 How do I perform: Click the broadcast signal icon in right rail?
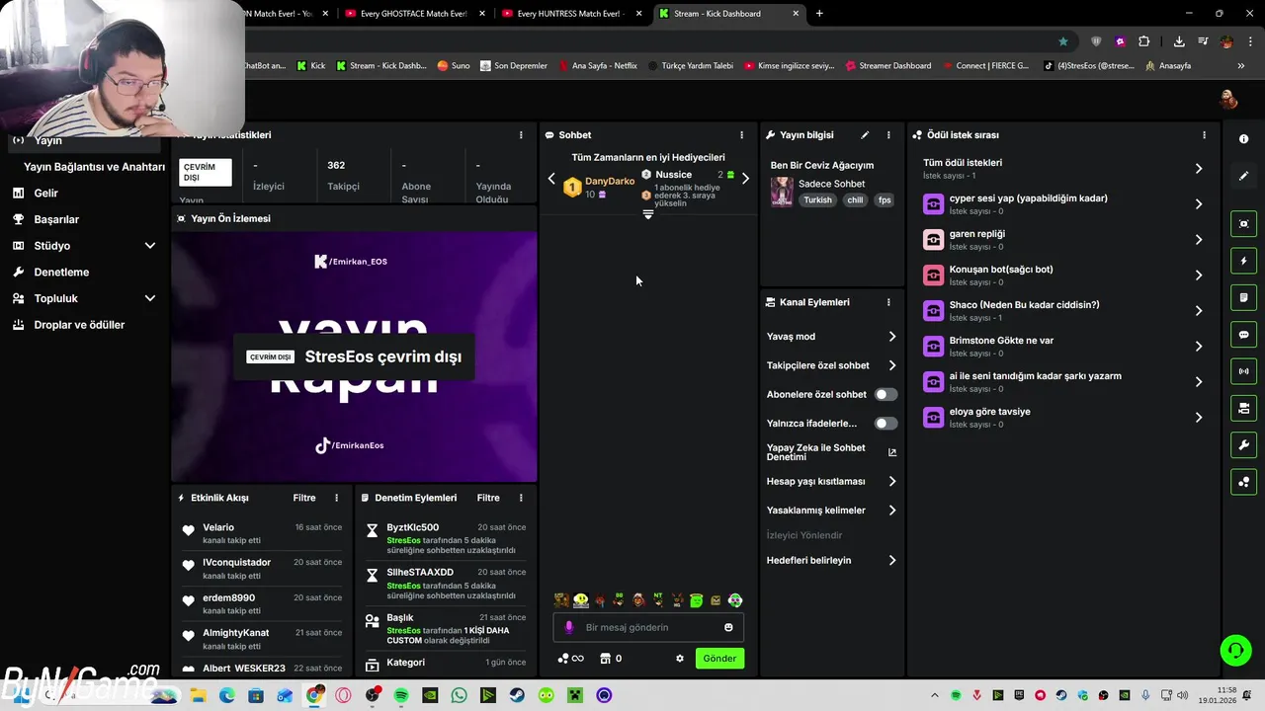[x=1243, y=371]
